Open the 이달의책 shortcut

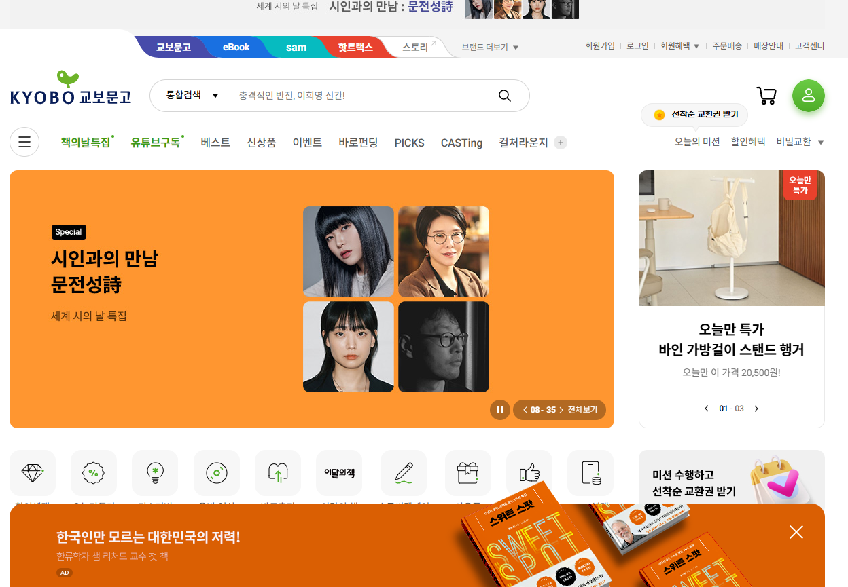coord(339,473)
